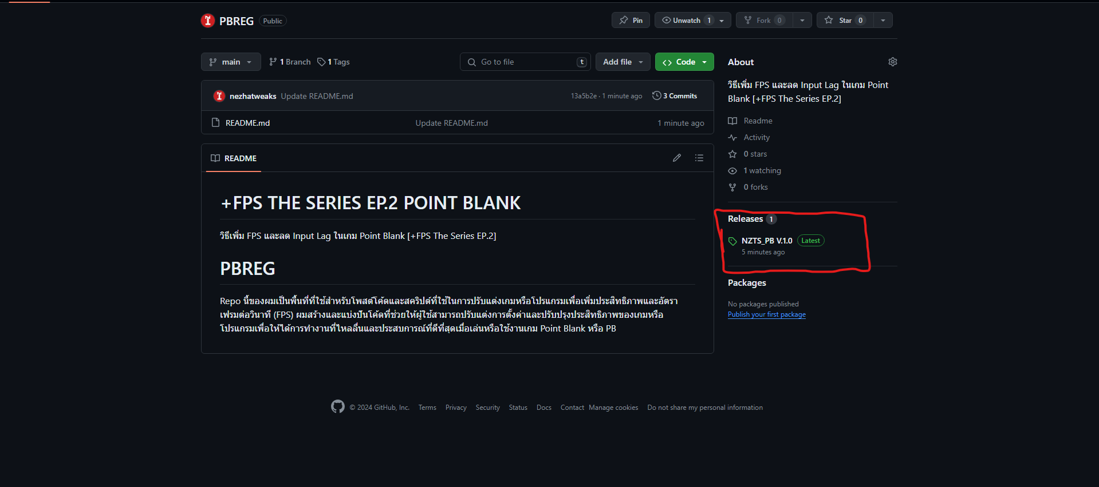View the 1 Tags link

pos(333,62)
